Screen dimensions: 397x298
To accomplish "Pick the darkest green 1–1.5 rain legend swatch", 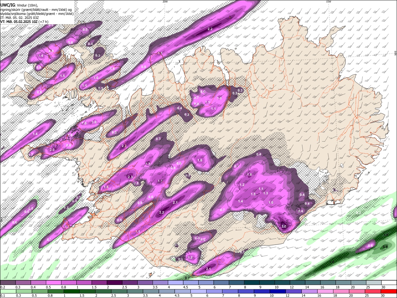I will (x=71, y=291).
